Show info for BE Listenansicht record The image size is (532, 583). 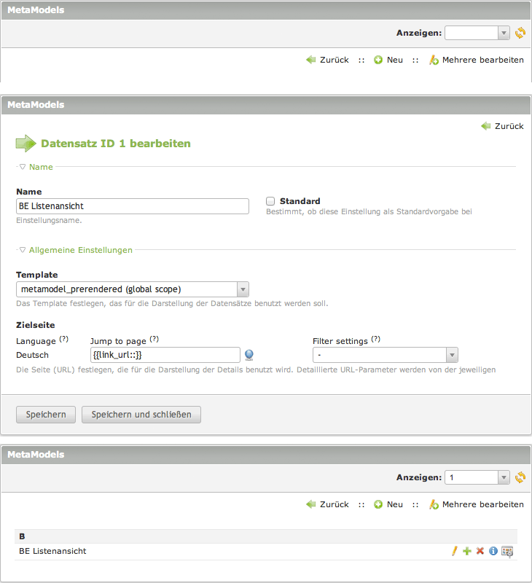pos(493,551)
